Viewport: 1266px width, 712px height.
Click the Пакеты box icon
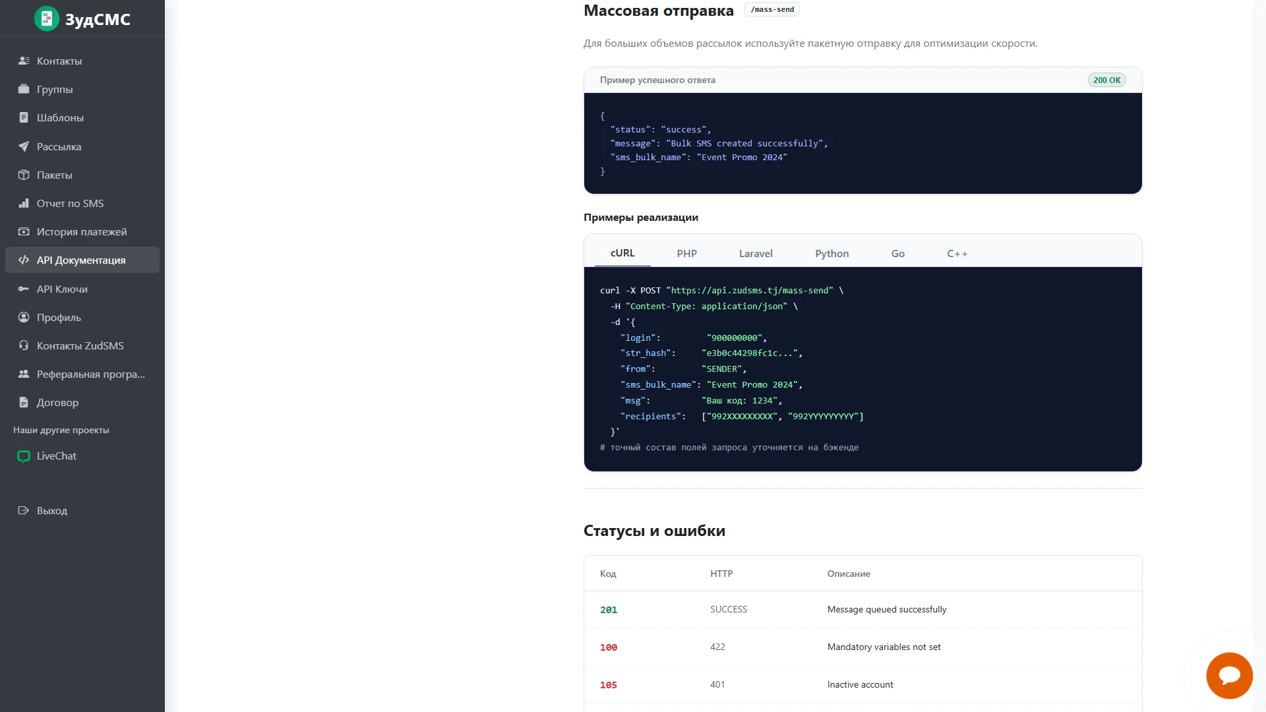point(24,175)
